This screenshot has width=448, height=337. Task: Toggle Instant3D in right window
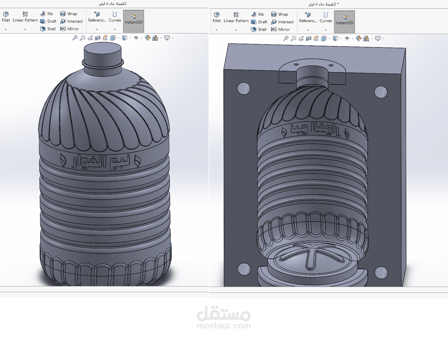point(344,22)
